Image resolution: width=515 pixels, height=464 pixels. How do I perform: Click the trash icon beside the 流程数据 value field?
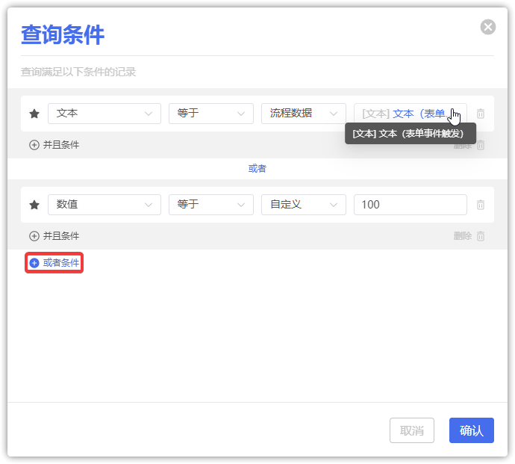coord(481,114)
